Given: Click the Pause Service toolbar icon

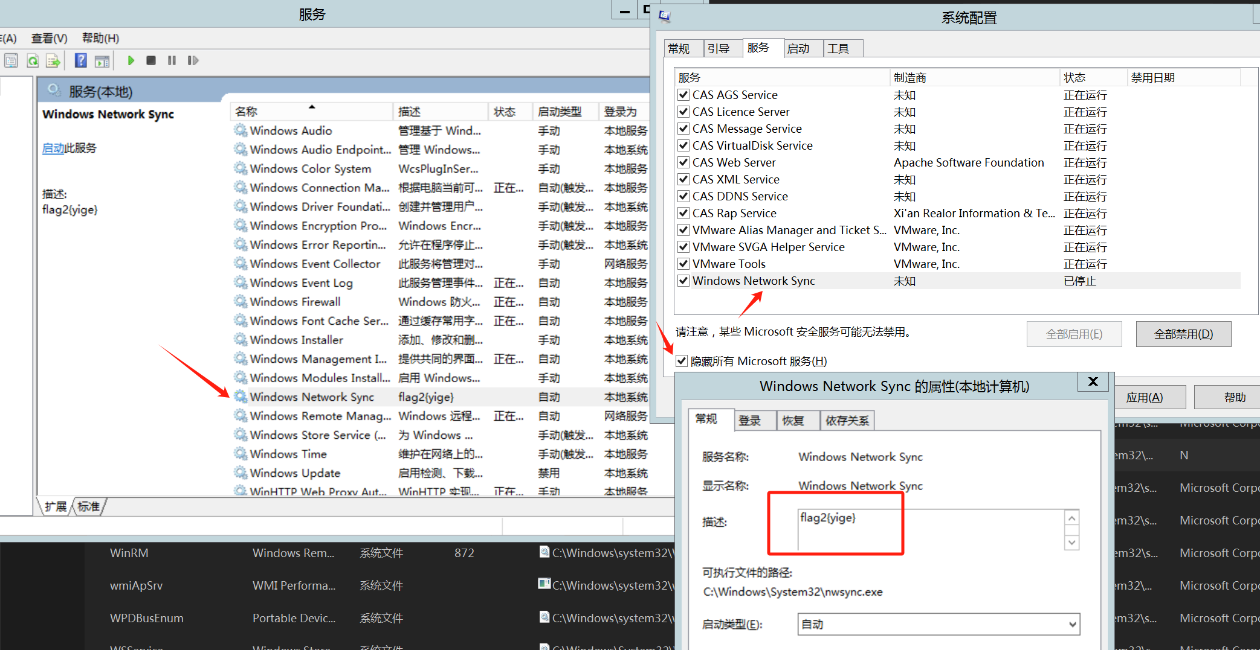Looking at the screenshot, I should pos(172,60).
